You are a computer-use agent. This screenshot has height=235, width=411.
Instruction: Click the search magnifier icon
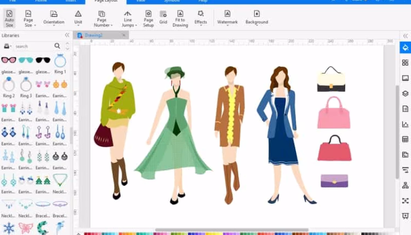(57, 46)
